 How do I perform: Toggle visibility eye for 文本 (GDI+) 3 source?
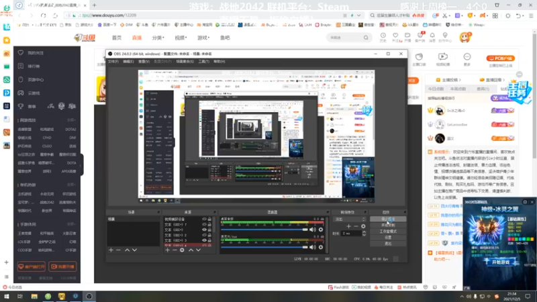pos(204,240)
